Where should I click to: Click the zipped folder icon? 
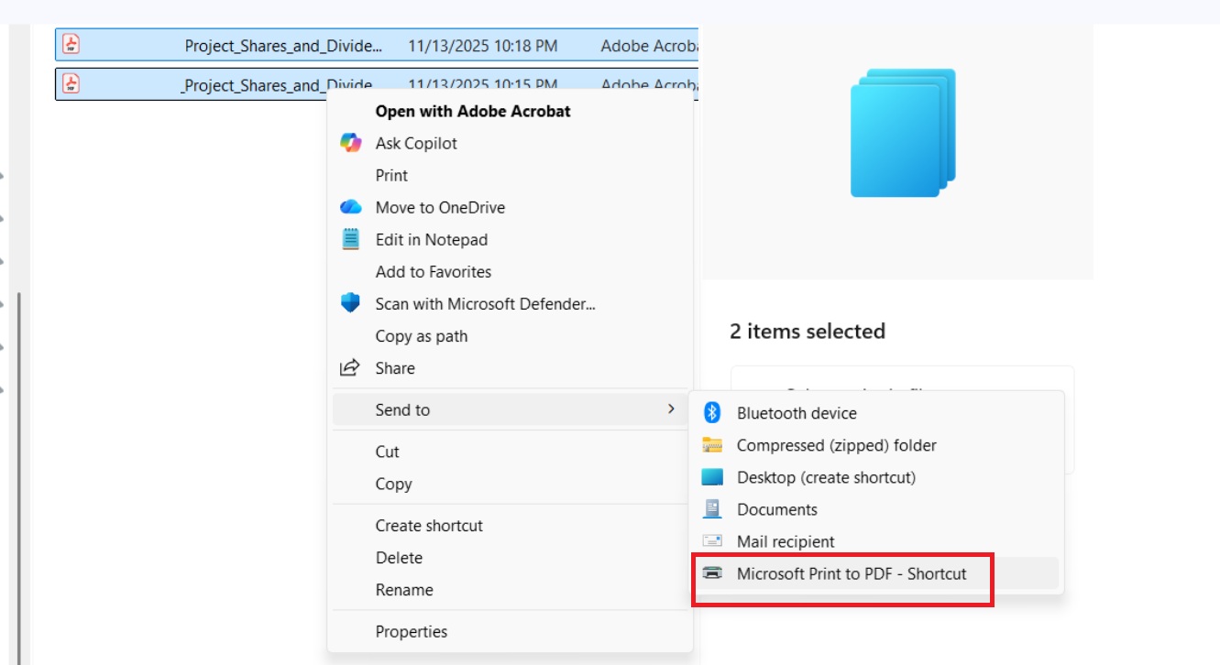click(712, 445)
